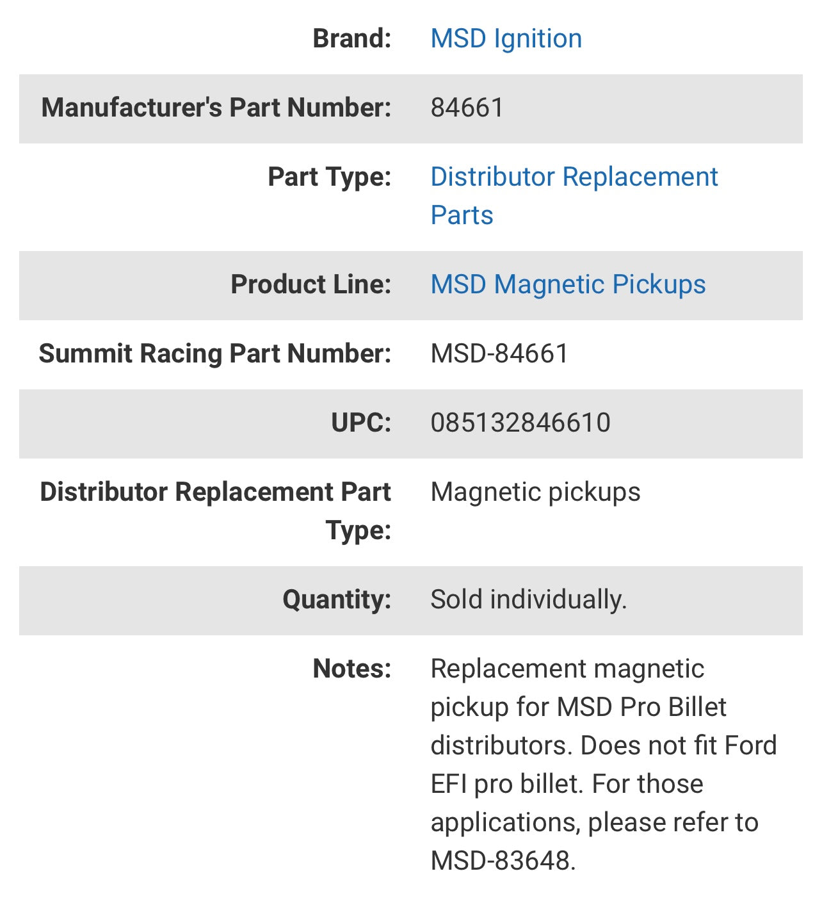Click the Brand label
This screenshot has height=903, width=822.
point(351,38)
